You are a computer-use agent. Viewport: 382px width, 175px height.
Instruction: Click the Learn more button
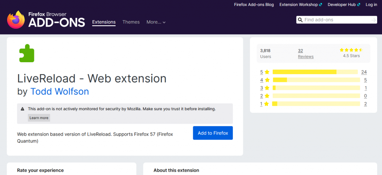[x=39, y=118]
